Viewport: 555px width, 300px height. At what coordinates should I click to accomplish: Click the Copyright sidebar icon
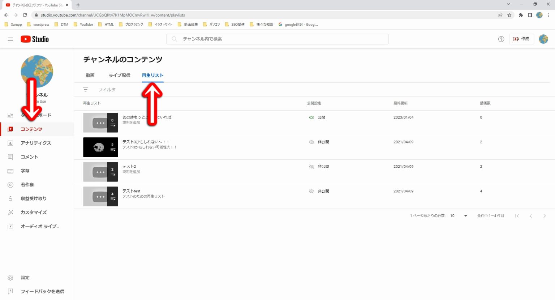pos(10,185)
